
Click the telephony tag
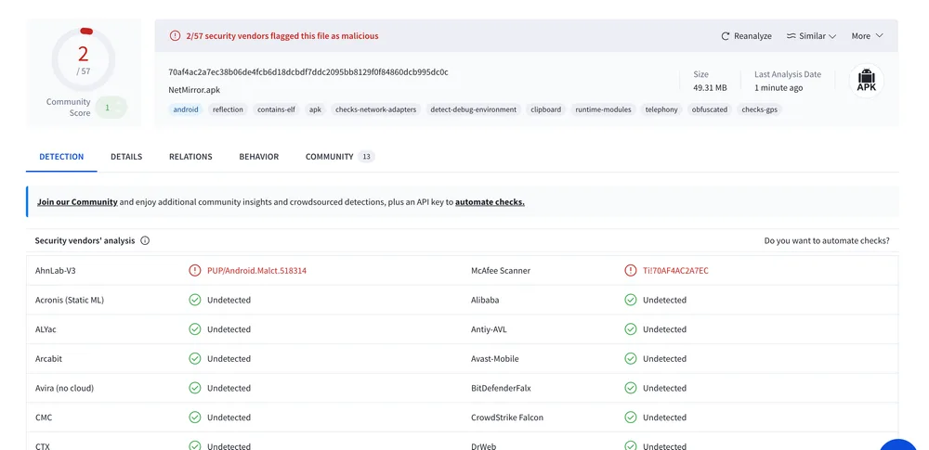tap(661, 109)
